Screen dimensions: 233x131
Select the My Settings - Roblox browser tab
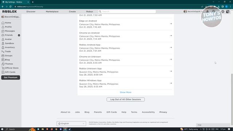point(15,2)
